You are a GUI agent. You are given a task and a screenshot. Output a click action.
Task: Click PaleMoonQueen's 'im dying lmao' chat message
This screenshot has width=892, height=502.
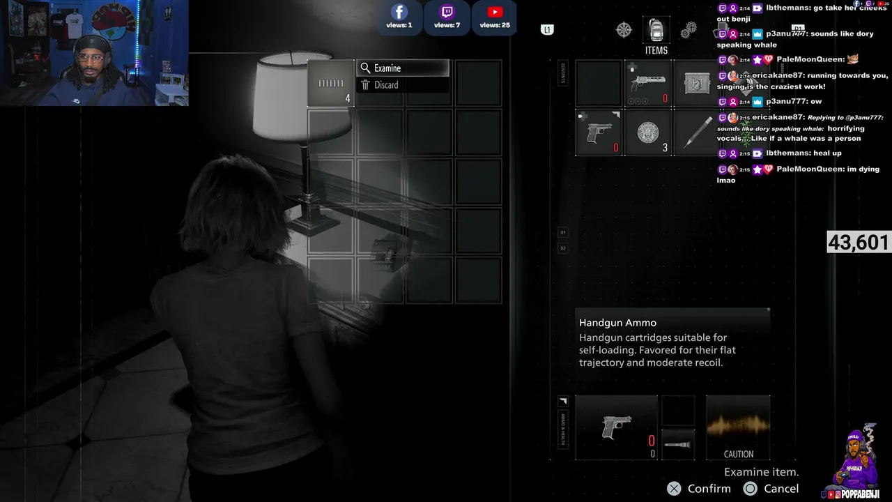pyautogui.click(x=798, y=174)
